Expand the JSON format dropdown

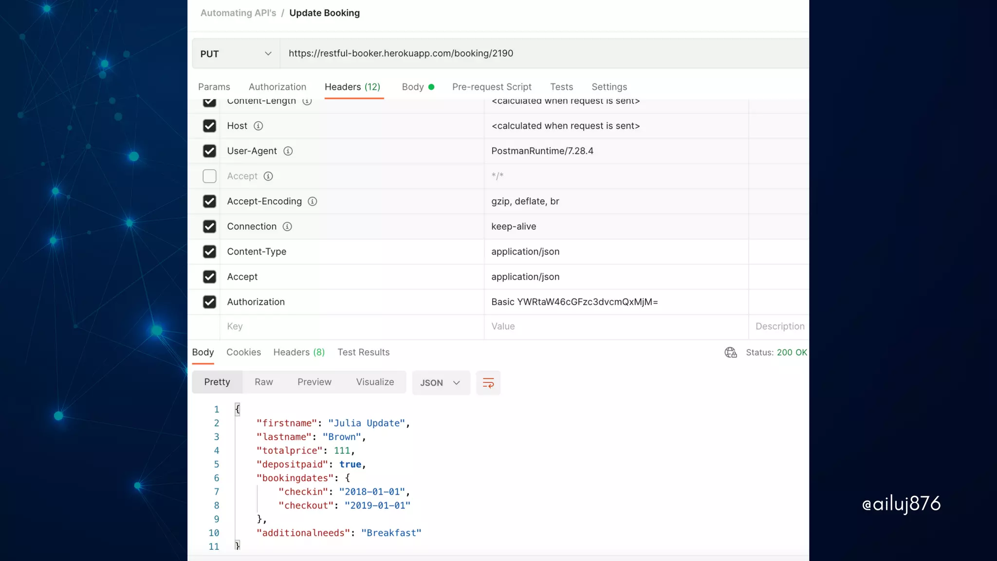click(441, 383)
